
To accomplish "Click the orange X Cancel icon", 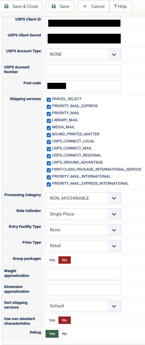I will (85, 6).
